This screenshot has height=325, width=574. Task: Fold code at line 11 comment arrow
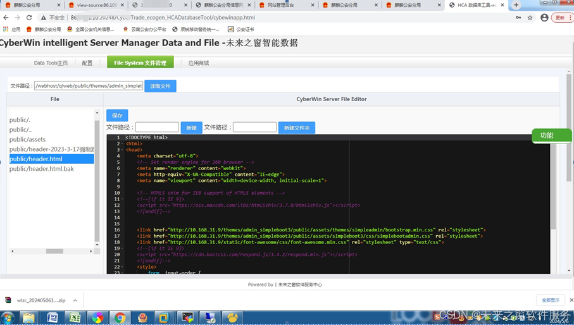coord(122,199)
